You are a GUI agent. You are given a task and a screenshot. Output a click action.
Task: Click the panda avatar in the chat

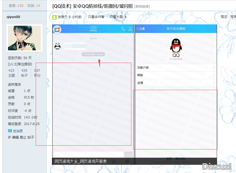[57, 46]
